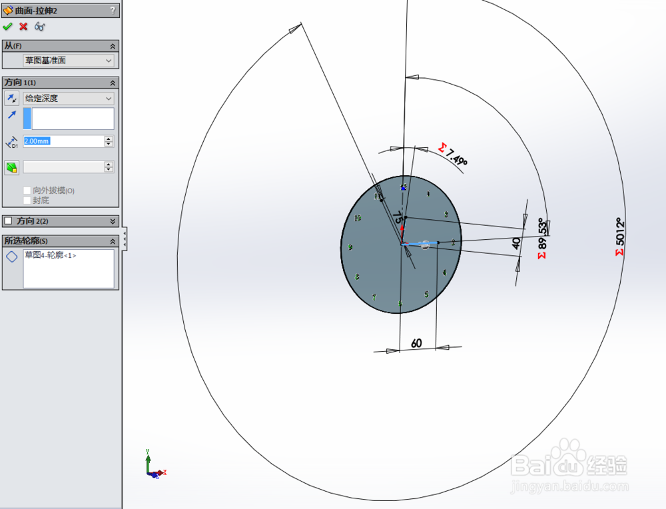Collapse the 方向 1(1) section
This screenshot has width=666, height=509.
click(113, 83)
